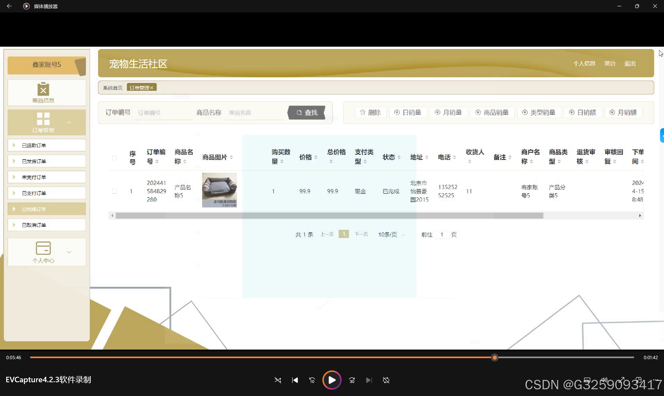Image resolution: width=664 pixels, height=396 pixels.
Task: Go to 上一页 in pagination
Action: [327, 234]
